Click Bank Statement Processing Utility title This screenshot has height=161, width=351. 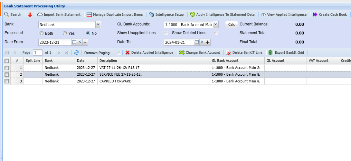click(35, 6)
